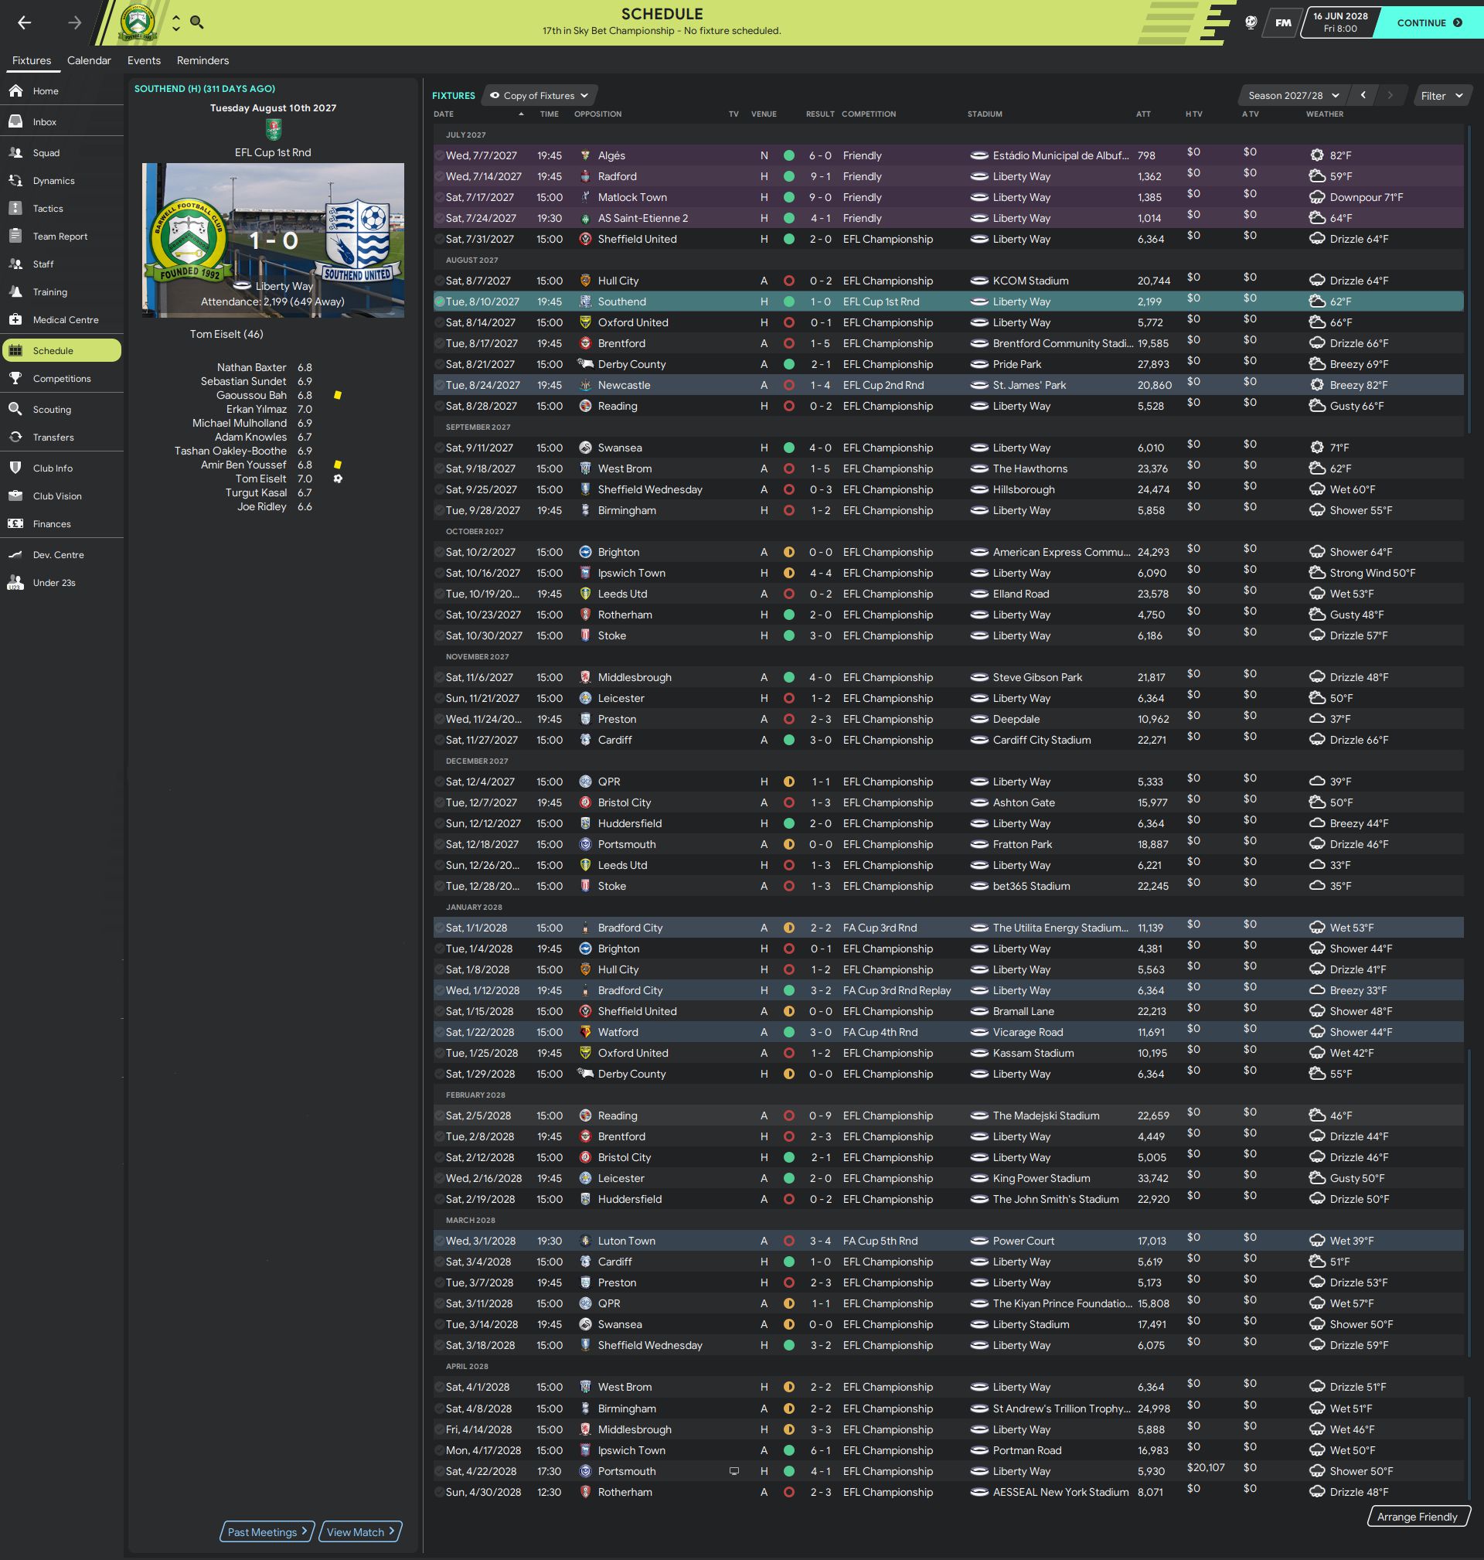Click the View Match button
Image resolution: width=1484 pixels, height=1560 pixels.
click(360, 1531)
